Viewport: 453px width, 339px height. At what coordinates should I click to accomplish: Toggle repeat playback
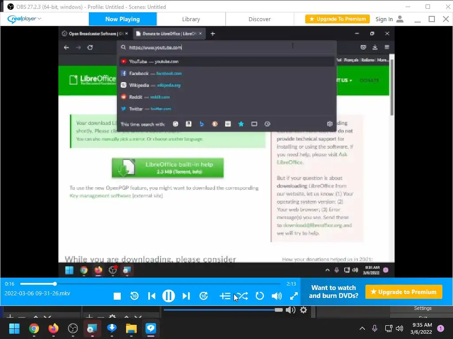click(x=259, y=296)
